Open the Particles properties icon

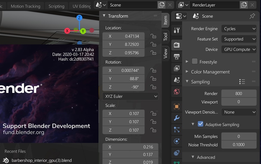[x=177, y=130]
